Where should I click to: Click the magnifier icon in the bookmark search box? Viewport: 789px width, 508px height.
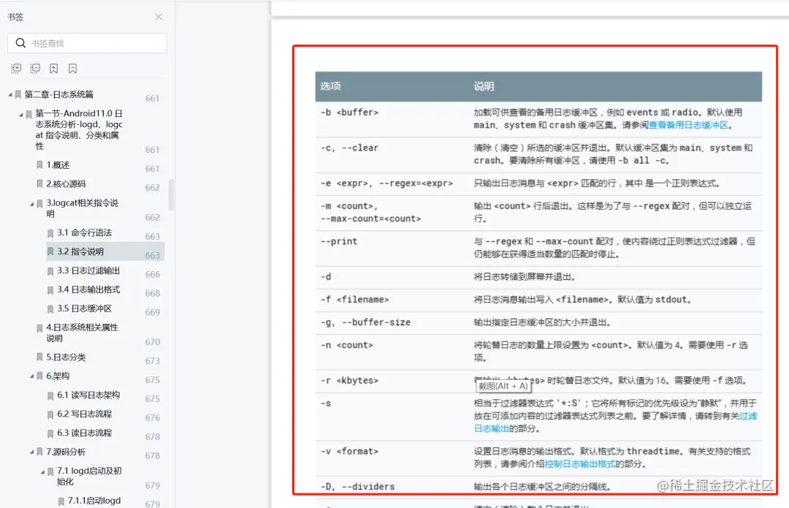(19, 43)
